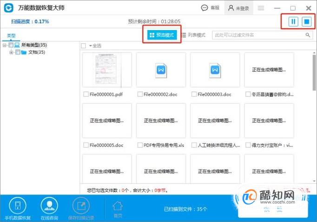This screenshot has height=222, width=317.
Task: Check the 得力支付宝账户 file checkbox
Action: (248, 145)
